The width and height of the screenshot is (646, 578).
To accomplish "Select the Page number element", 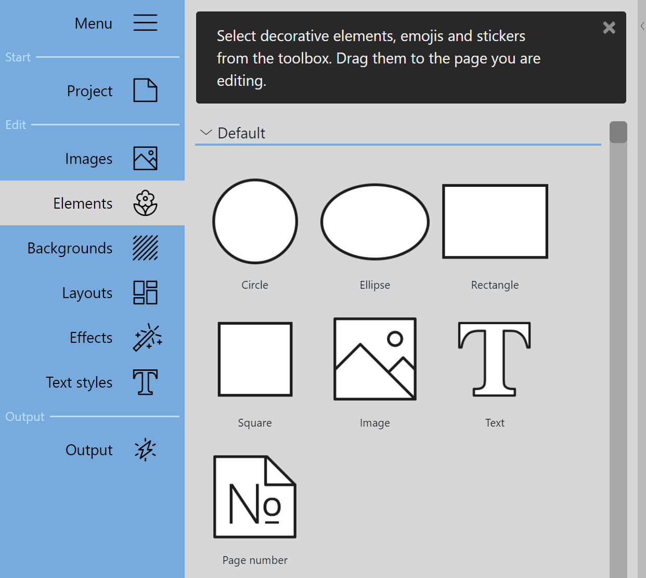I will click(254, 496).
